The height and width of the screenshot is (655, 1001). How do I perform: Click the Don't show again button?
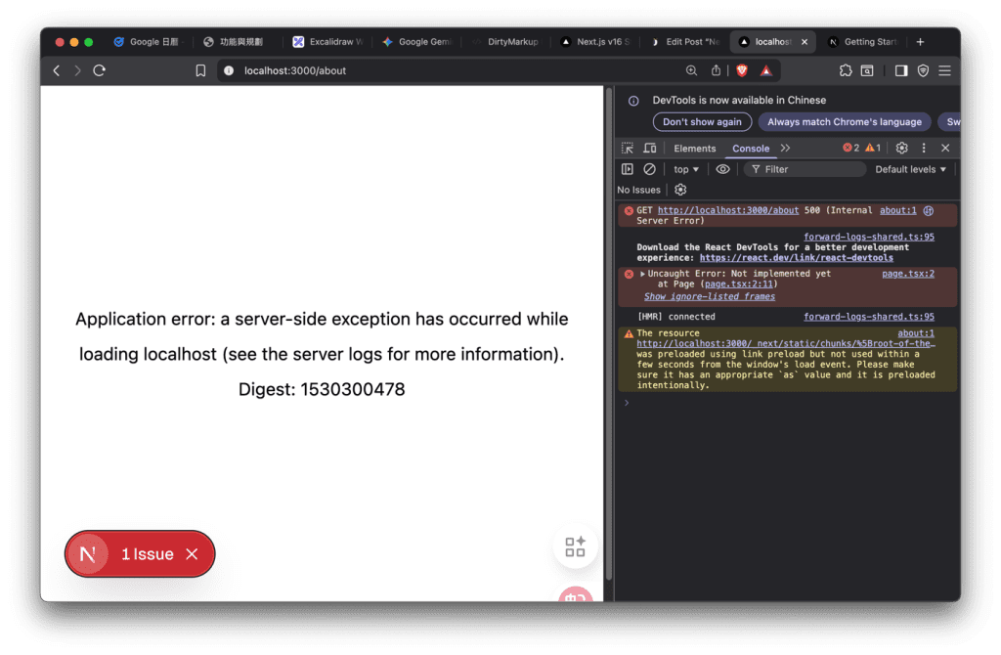click(702, 122)
